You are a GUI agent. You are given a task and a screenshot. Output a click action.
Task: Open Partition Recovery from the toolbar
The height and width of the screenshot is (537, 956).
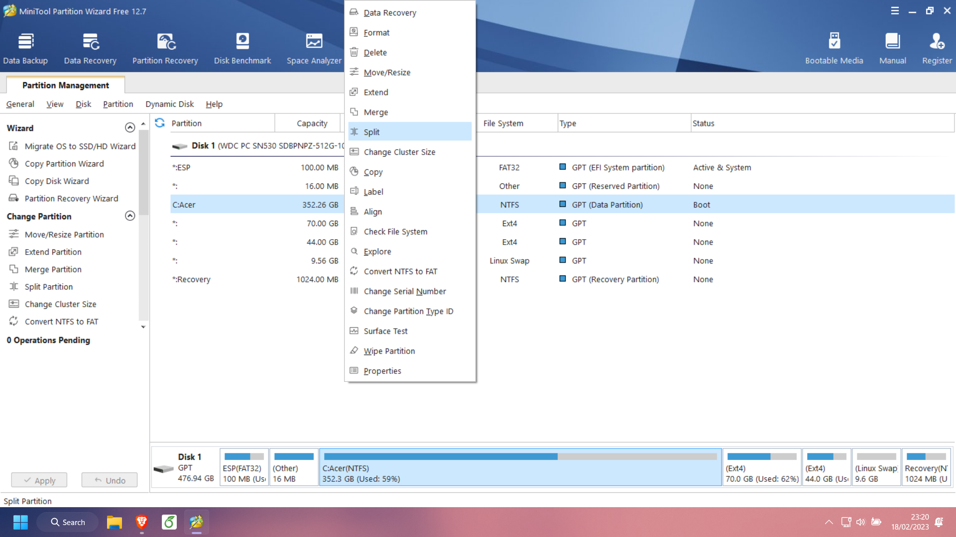[165, 49]
